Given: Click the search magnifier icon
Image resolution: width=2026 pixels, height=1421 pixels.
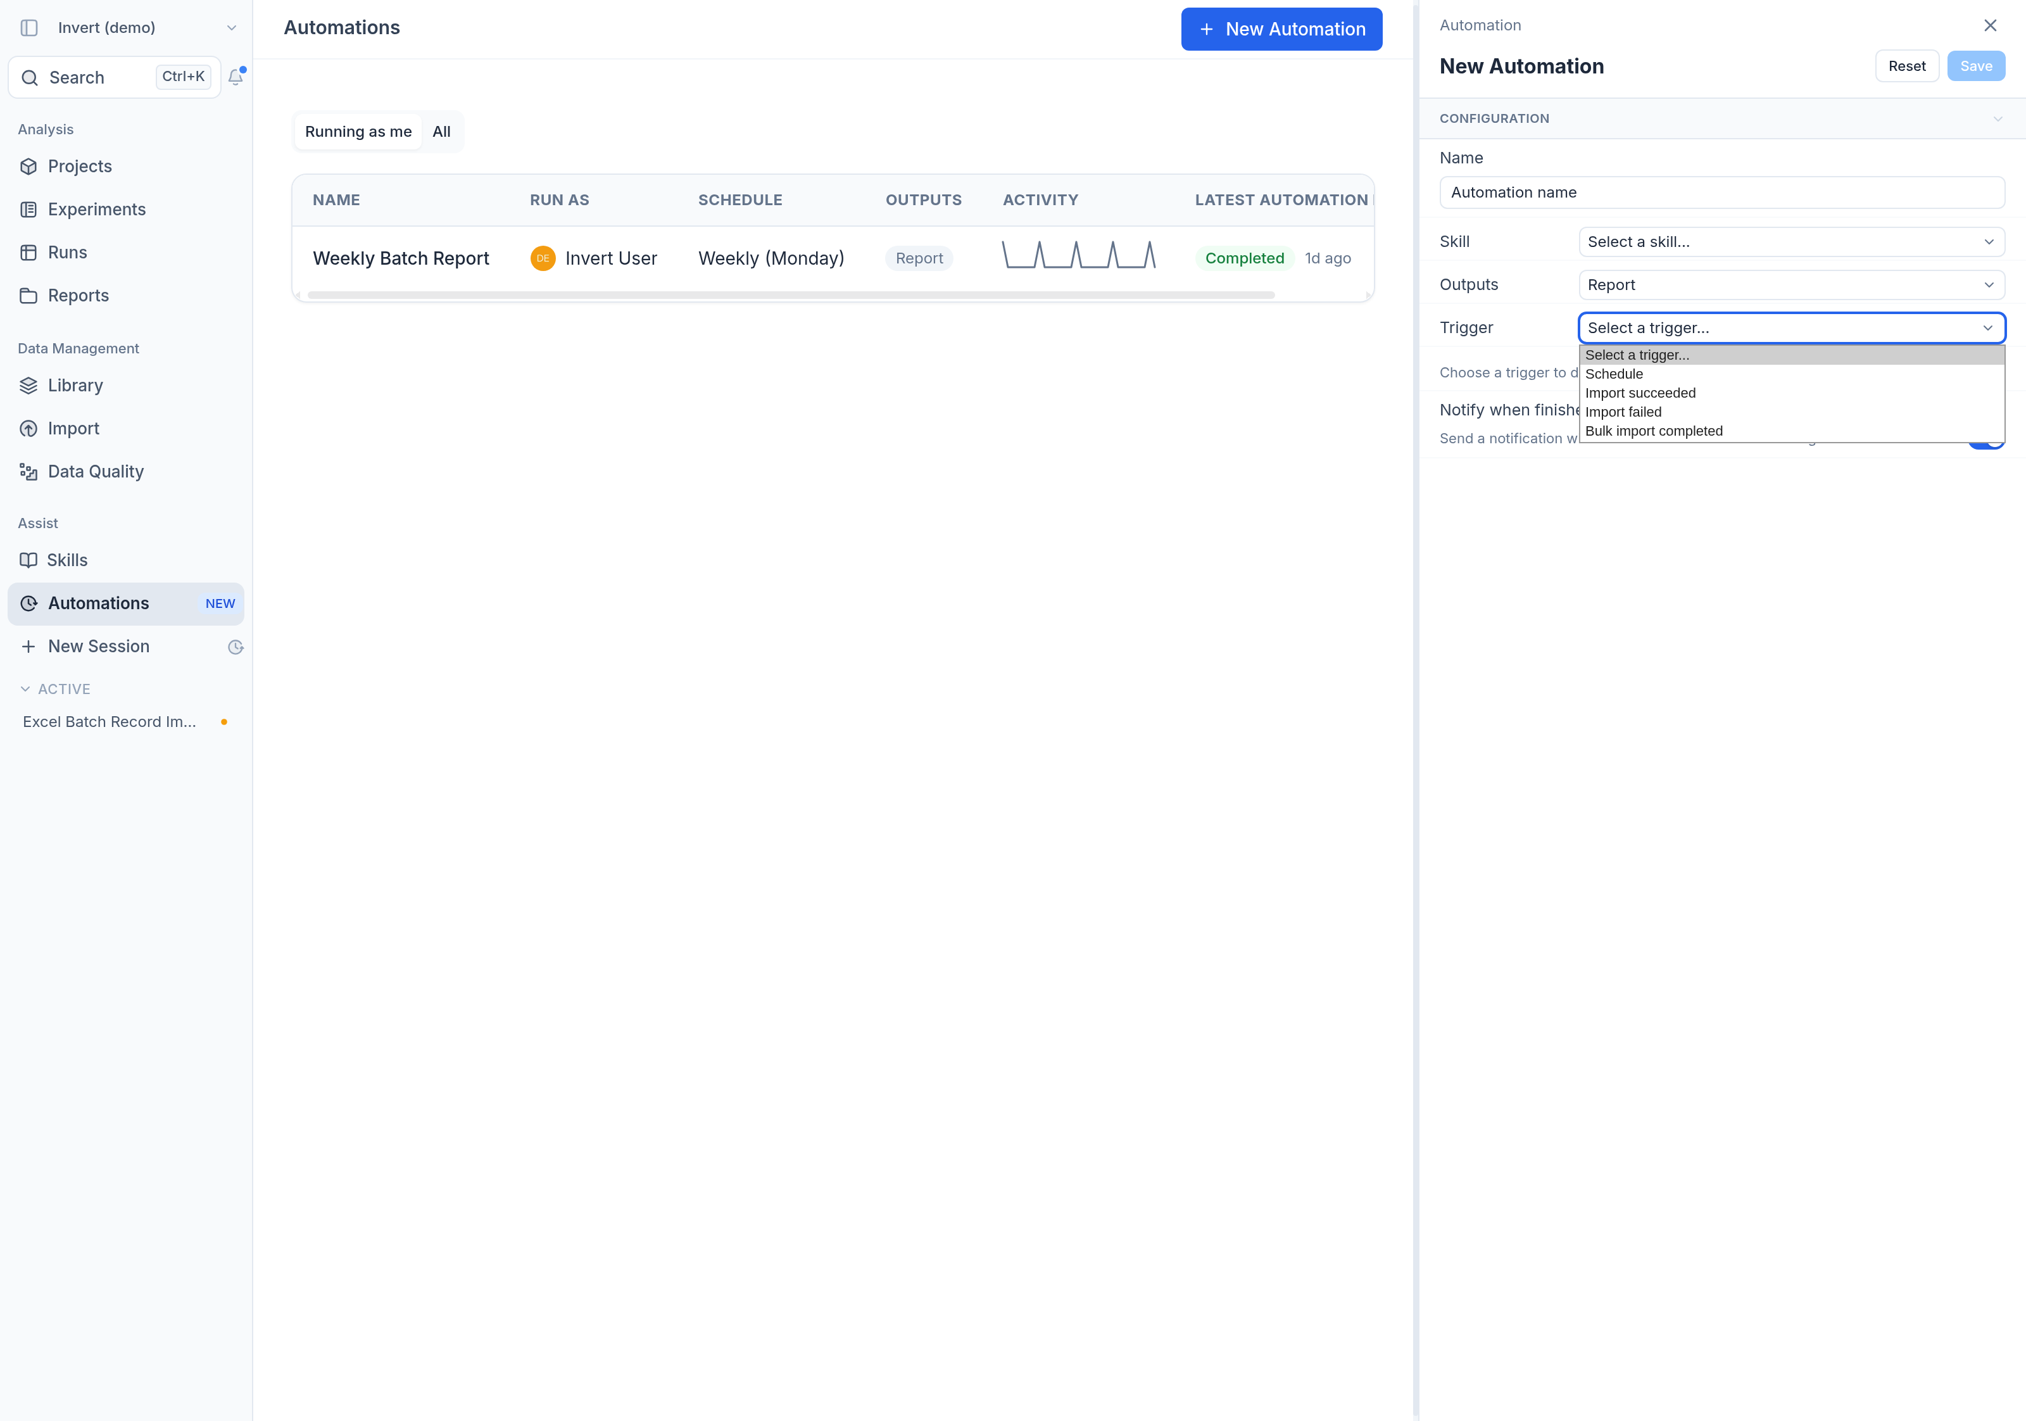Looking at the screenshot, I should 30,78.
